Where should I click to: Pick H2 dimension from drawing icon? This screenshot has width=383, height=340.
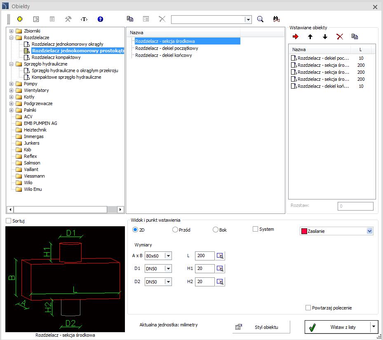(x=220, y=281)
